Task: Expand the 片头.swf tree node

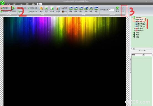Action: (x=134, y=28)
